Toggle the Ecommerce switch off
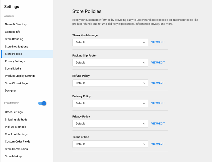212x162 pixels. point(42,103)
